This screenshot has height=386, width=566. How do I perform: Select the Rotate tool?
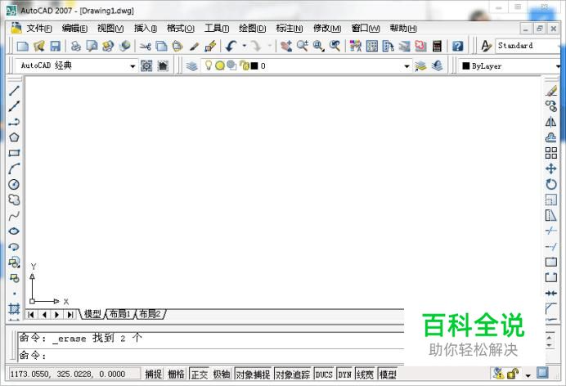551,184
